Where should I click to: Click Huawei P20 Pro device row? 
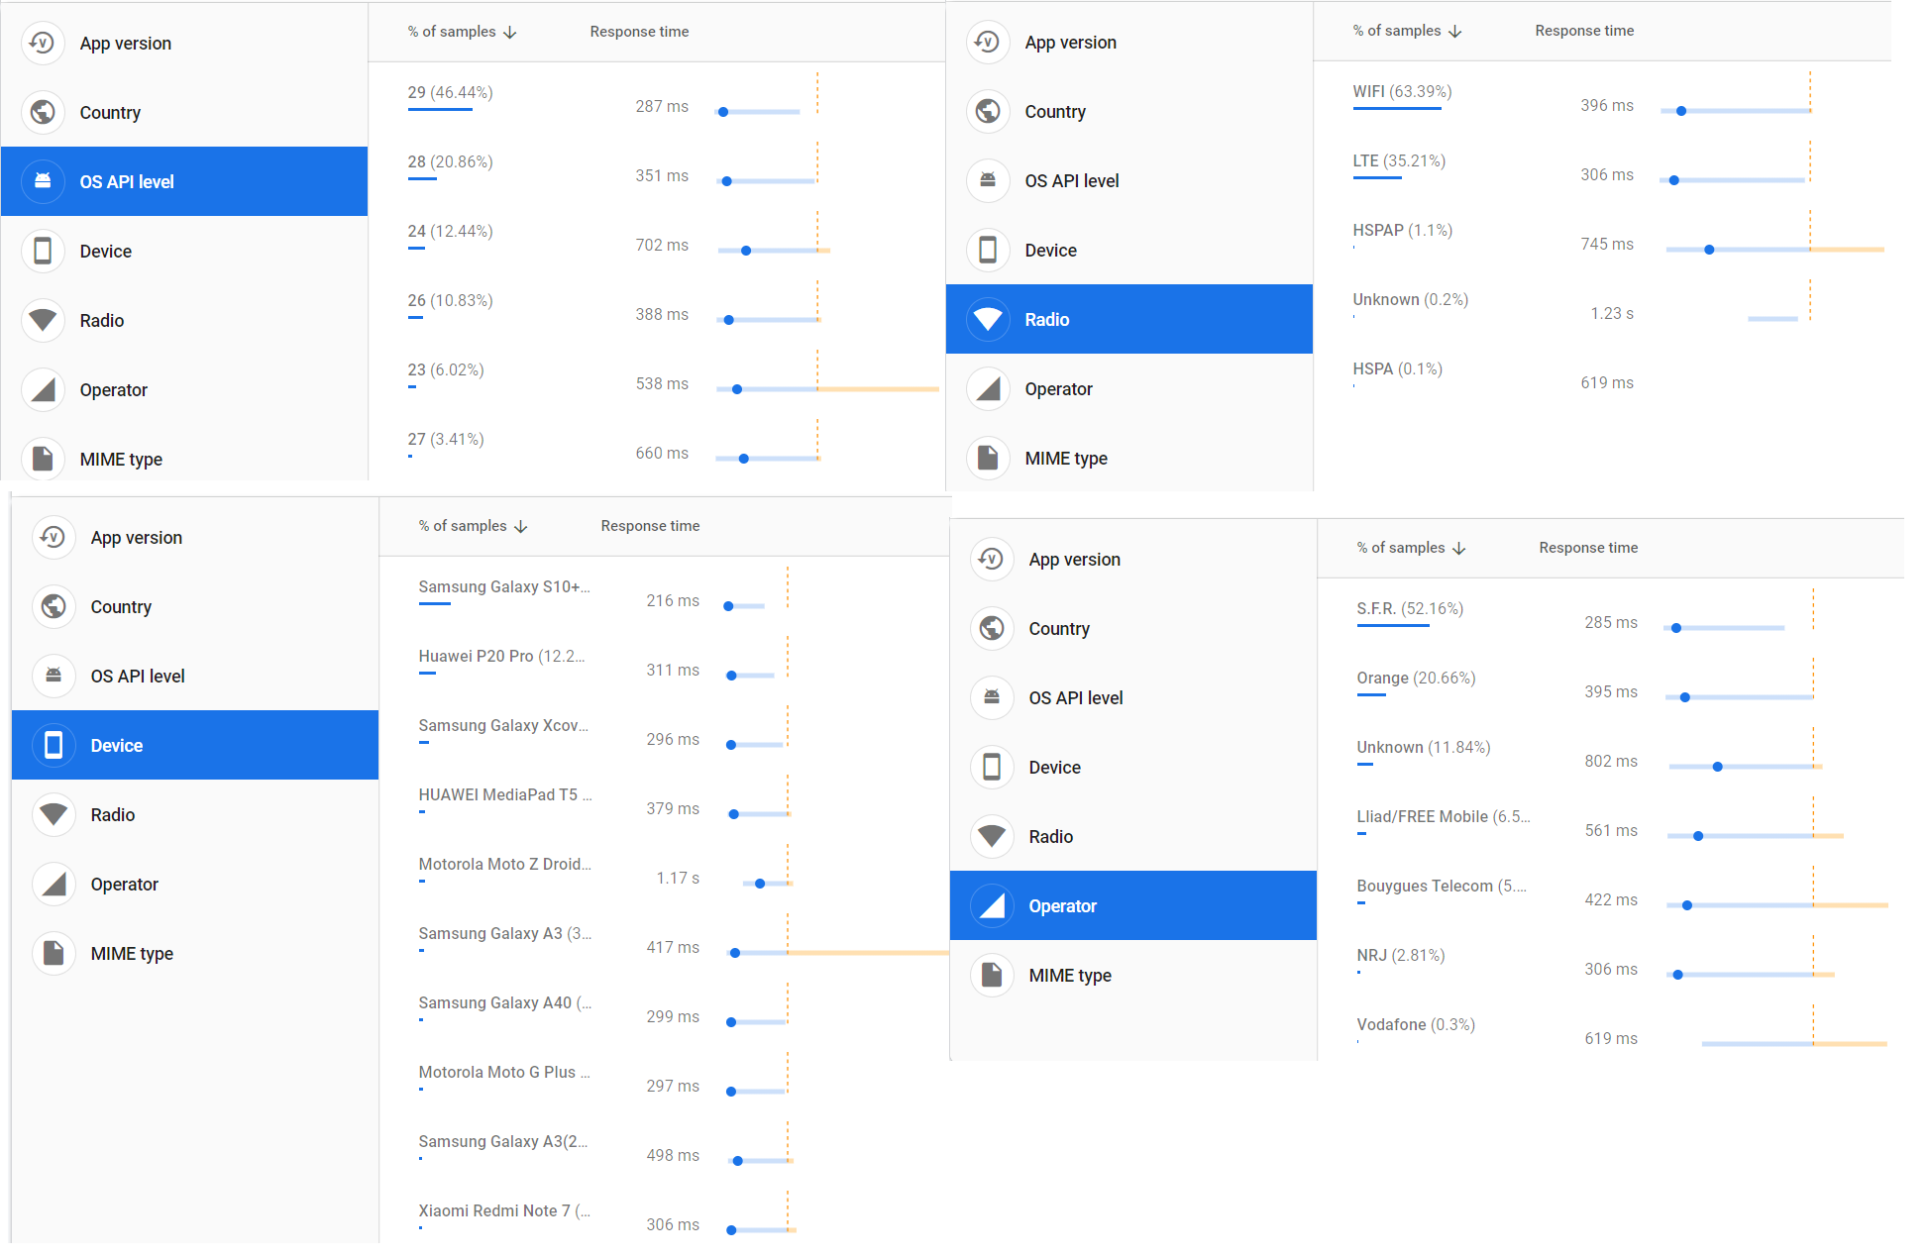pyautogui.click(x=665, y=661)
